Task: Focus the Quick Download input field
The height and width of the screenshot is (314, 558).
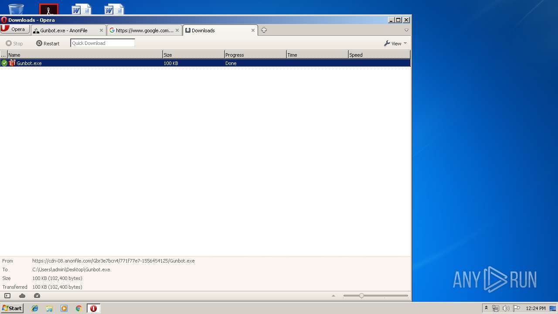Action: (102, 43)
